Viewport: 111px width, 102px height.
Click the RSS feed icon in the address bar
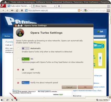79,10
